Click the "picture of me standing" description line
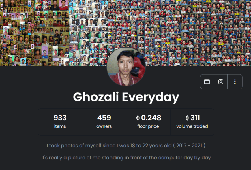The height and width of the screenshot is (170, 251). (126, 158)
